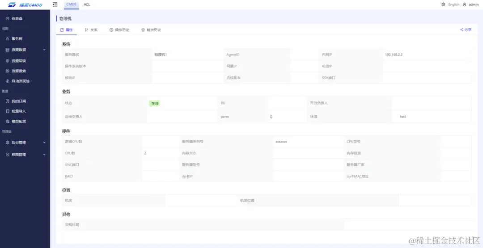Screen dimensions: 483x248
Task: Select the 操作历史 tab
Action: [x=119, y=30]
